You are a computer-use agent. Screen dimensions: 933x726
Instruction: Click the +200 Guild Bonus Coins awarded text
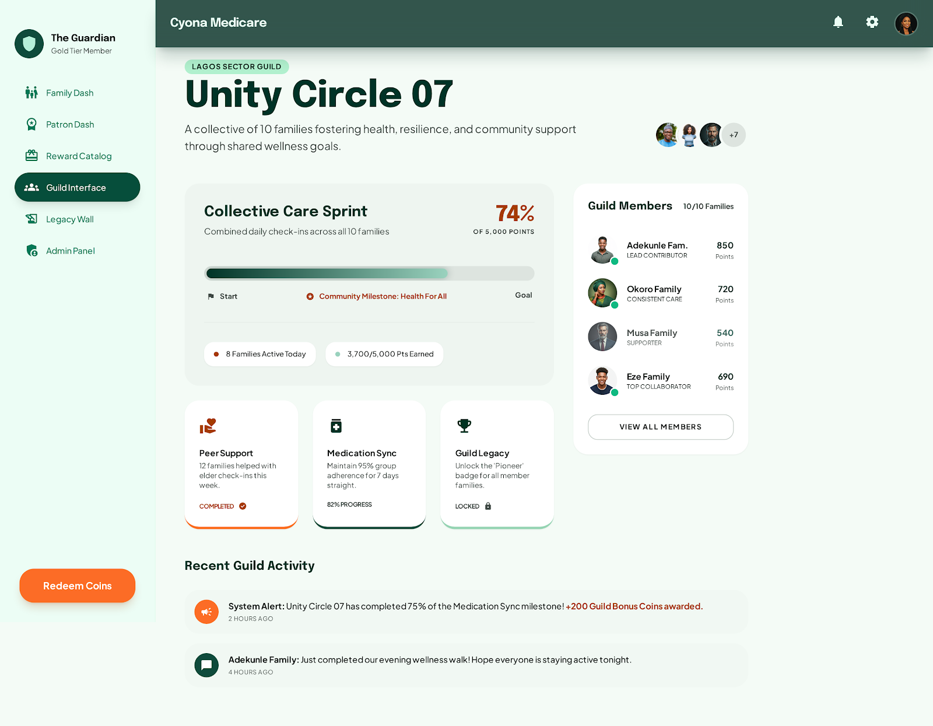click(x=634, y=606)
